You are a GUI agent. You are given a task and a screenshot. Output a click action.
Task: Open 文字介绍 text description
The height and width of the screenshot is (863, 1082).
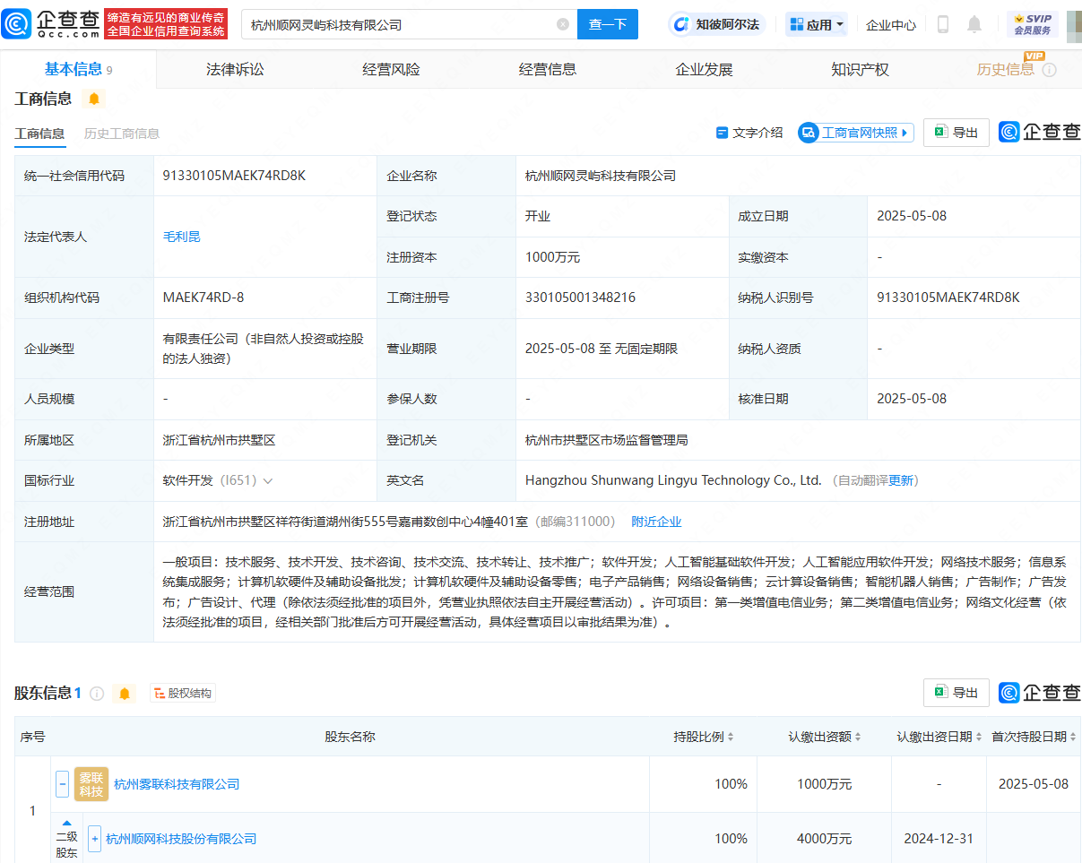click(x=749, y=133)
